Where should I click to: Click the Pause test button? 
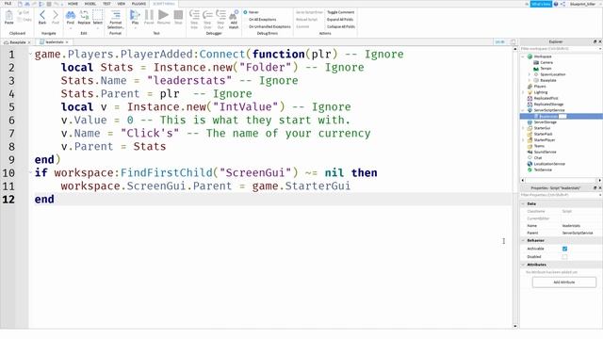(x=149, y=17)
